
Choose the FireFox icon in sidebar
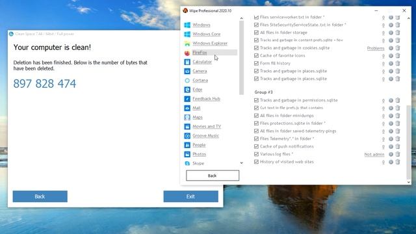coord(187,53)
